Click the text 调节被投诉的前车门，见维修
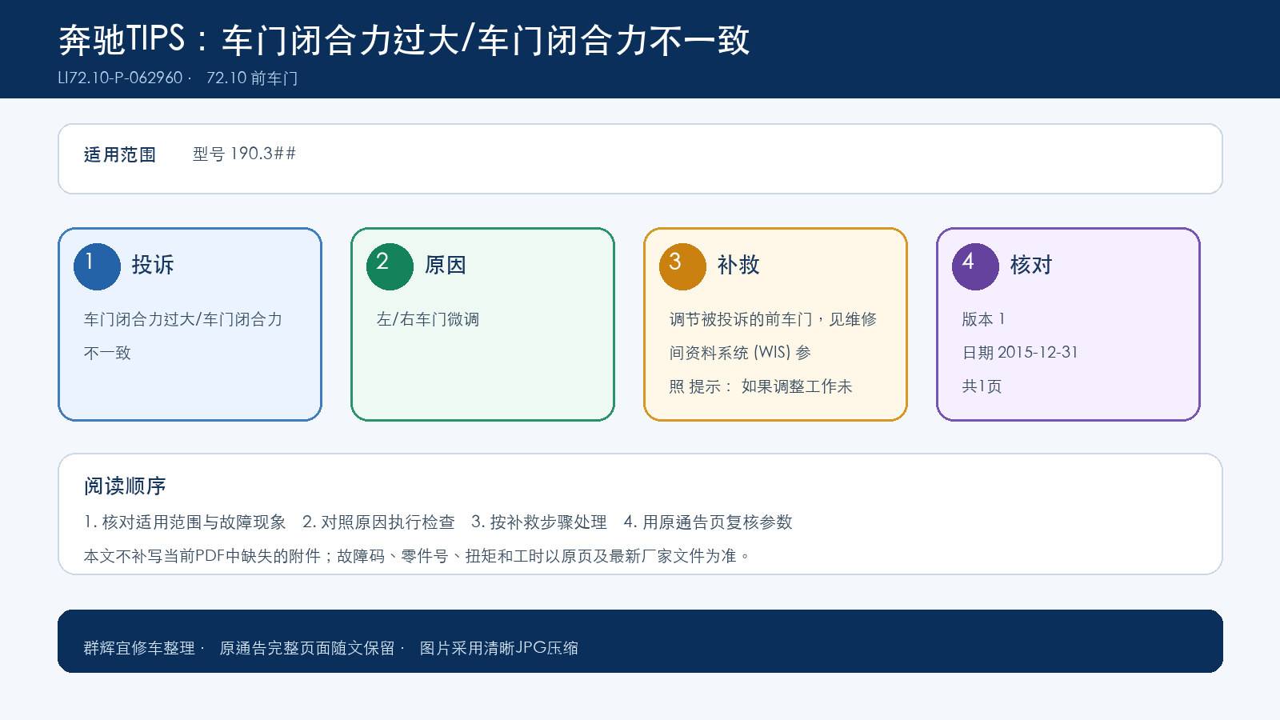Viewport: 1280px width, 720px height. coord(773,319)
